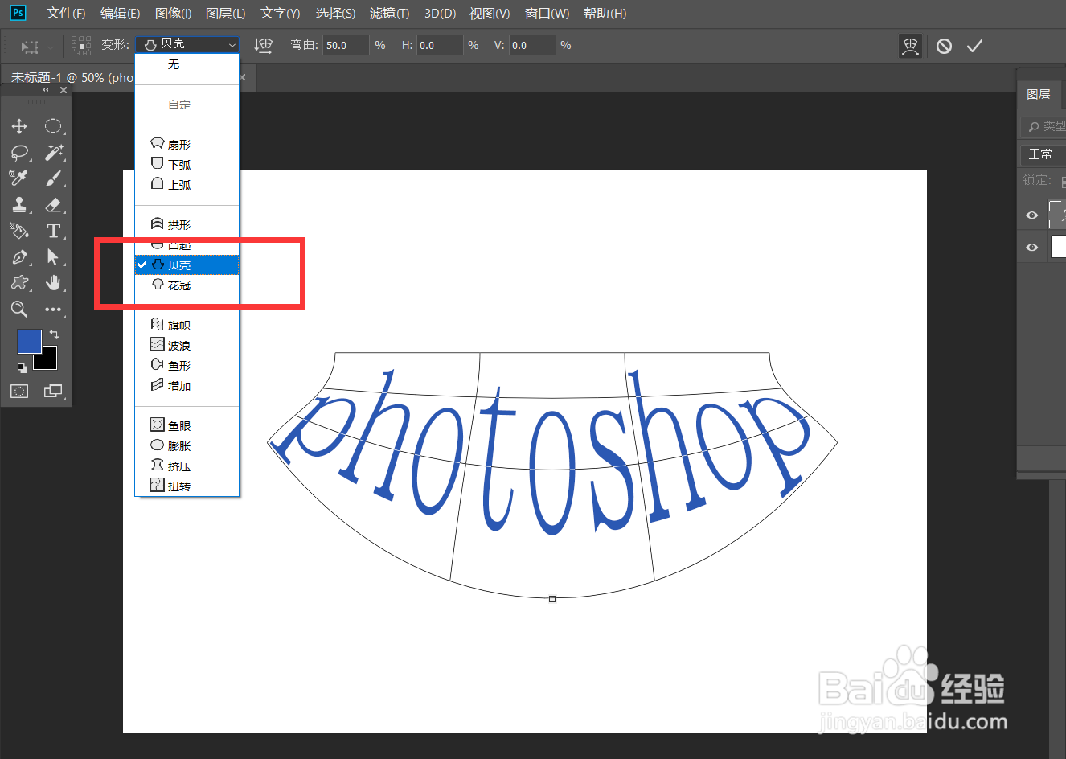
Task: Choose 下弧 warp style
Action: pyautogui.click(x=187, y=165)
